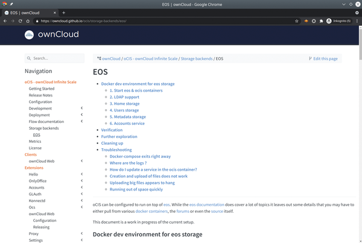Reload the page with refresh icon
Image resolution: width=362 pixels, height=243 pixels.
(21, 21)
